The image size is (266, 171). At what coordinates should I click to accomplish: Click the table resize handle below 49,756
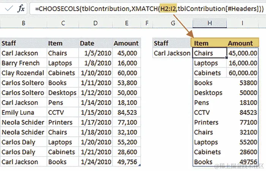pyautogui.click(x=139, y=165)
